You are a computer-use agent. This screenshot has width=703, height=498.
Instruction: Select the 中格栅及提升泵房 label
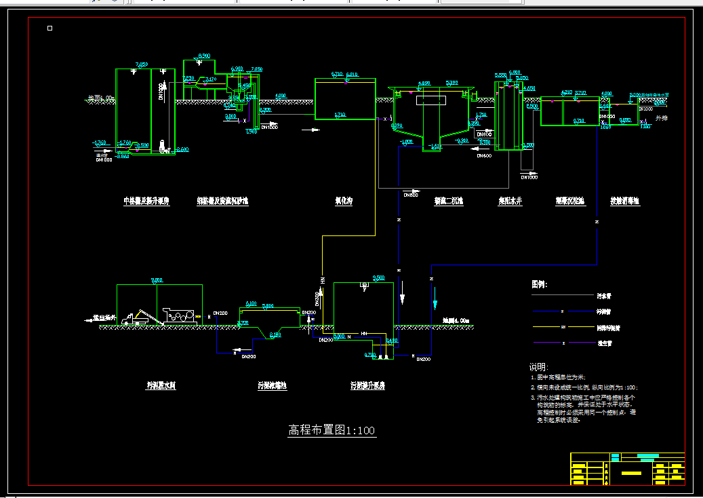146,201
